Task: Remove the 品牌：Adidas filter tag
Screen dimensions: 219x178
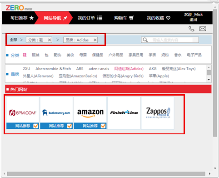Action: click(x=95, y=40)
